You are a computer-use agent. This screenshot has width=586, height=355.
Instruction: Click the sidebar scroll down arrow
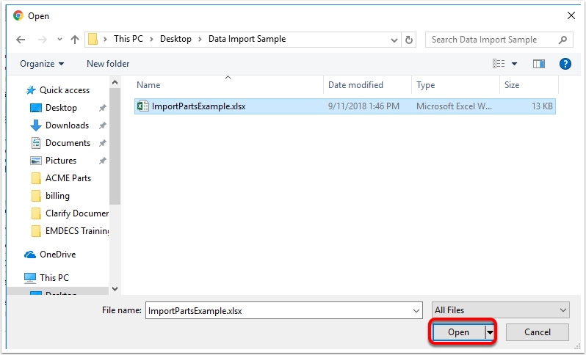pos(115,289)
